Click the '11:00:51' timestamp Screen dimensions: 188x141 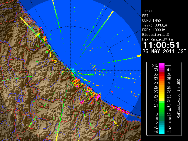point(161,45)
